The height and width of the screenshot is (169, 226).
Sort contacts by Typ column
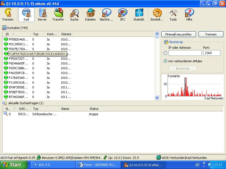click(x=37, y=34)
